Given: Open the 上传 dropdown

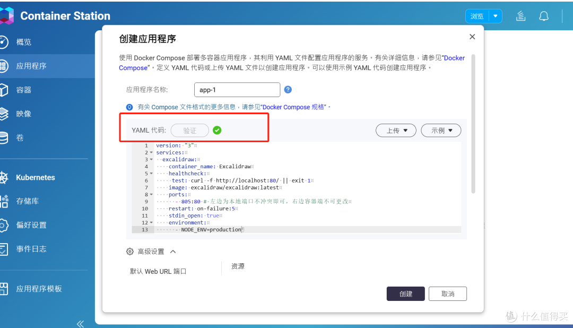Looking at the screenshot, I should coord(396,131).
